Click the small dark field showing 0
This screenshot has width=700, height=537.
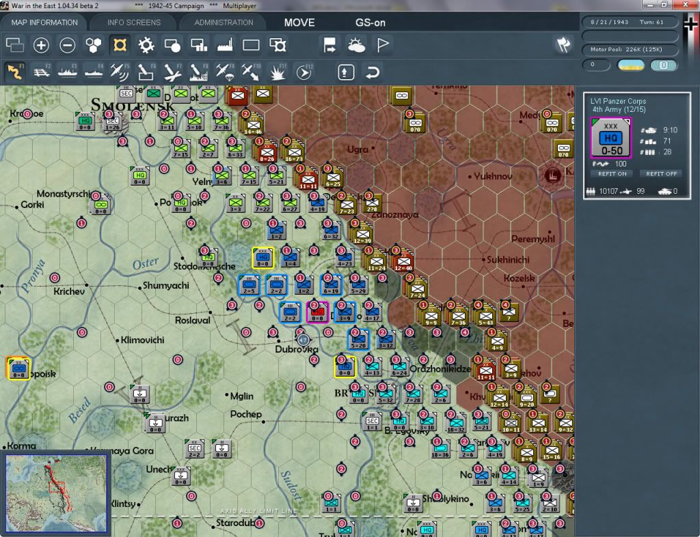[596, 65]
